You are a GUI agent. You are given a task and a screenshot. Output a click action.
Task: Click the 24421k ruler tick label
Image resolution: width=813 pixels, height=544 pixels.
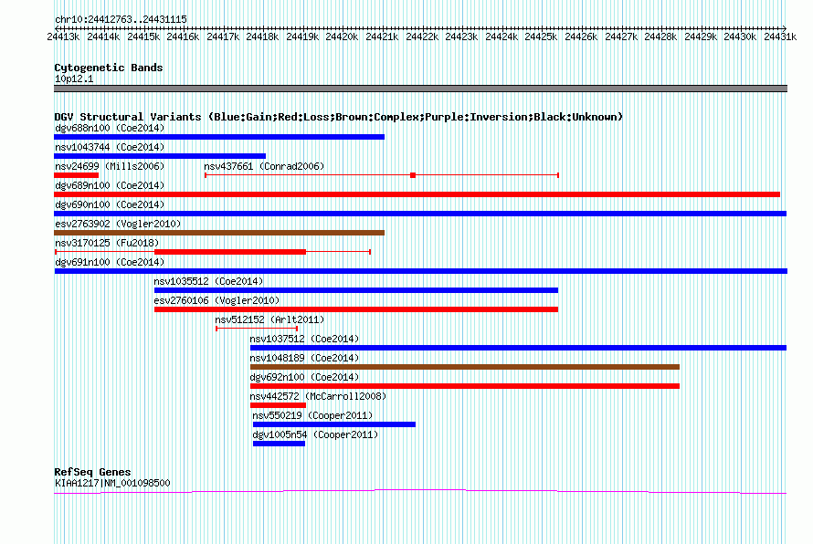(x=382, y=37)
